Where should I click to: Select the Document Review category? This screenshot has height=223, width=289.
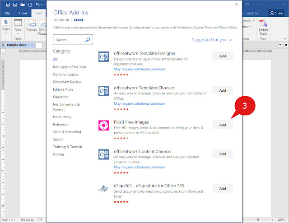tap(67, 82)
